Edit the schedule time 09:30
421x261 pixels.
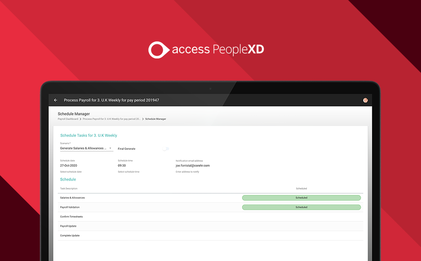pos(122,166)
